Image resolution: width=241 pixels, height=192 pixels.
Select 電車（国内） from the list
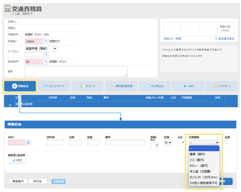coord(197,154)
